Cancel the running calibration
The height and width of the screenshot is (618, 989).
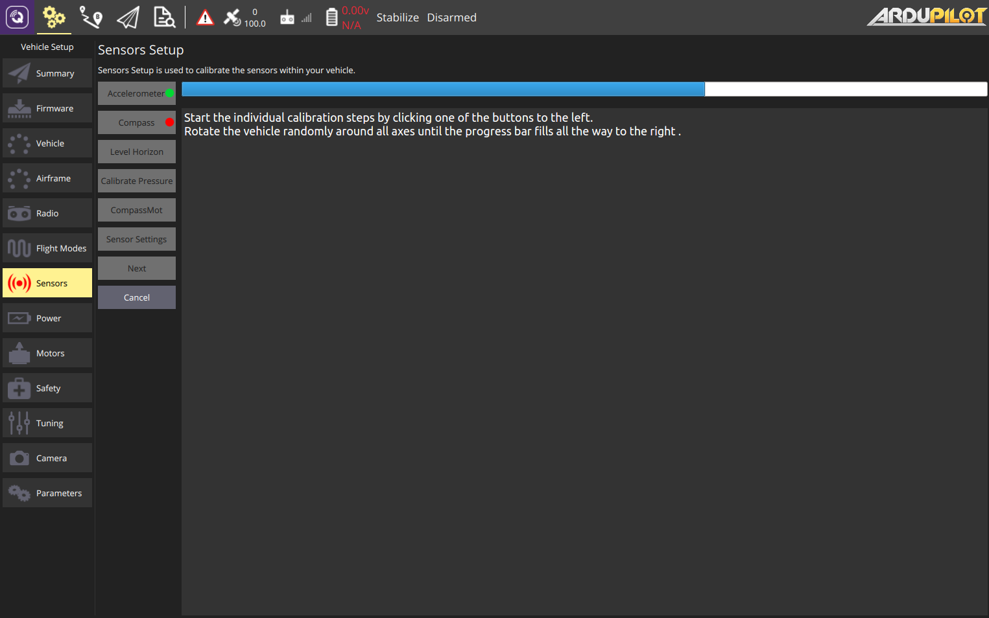(x=137, y=297)
